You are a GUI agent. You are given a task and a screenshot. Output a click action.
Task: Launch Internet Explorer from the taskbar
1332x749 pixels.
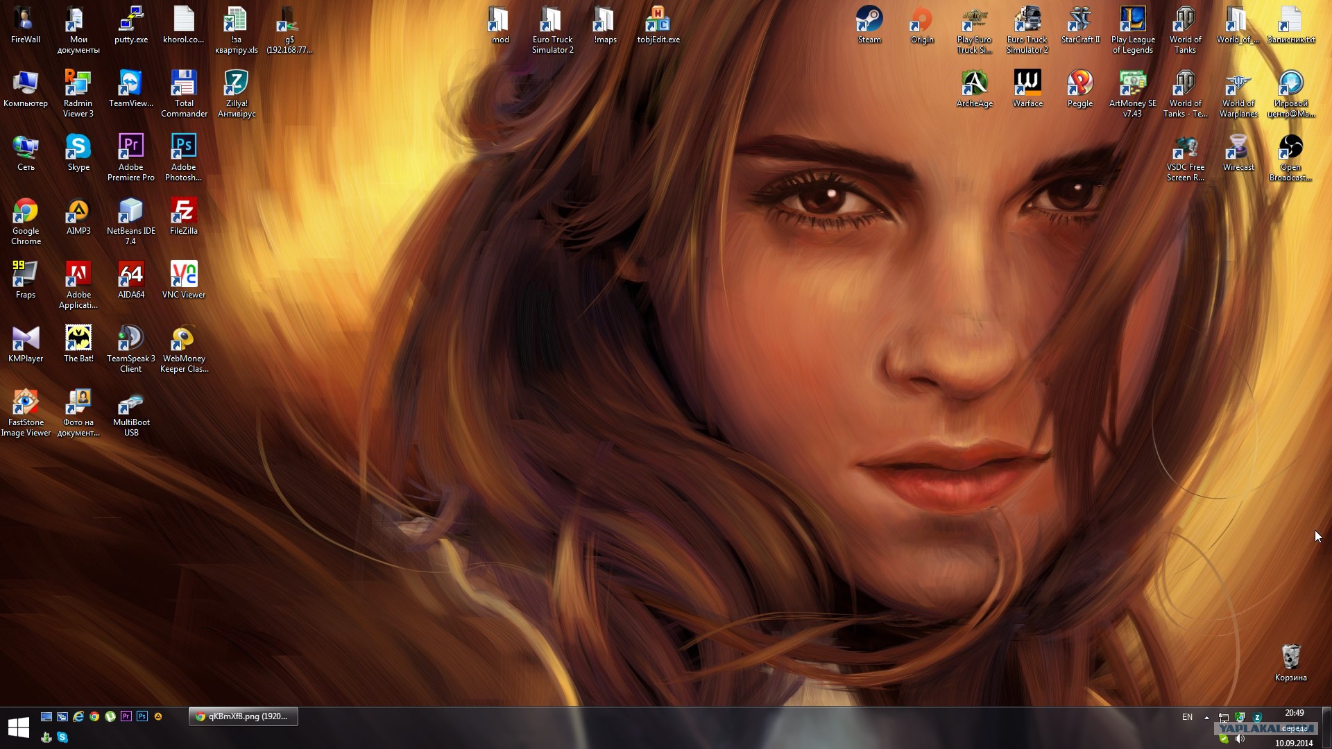point(78,716)
